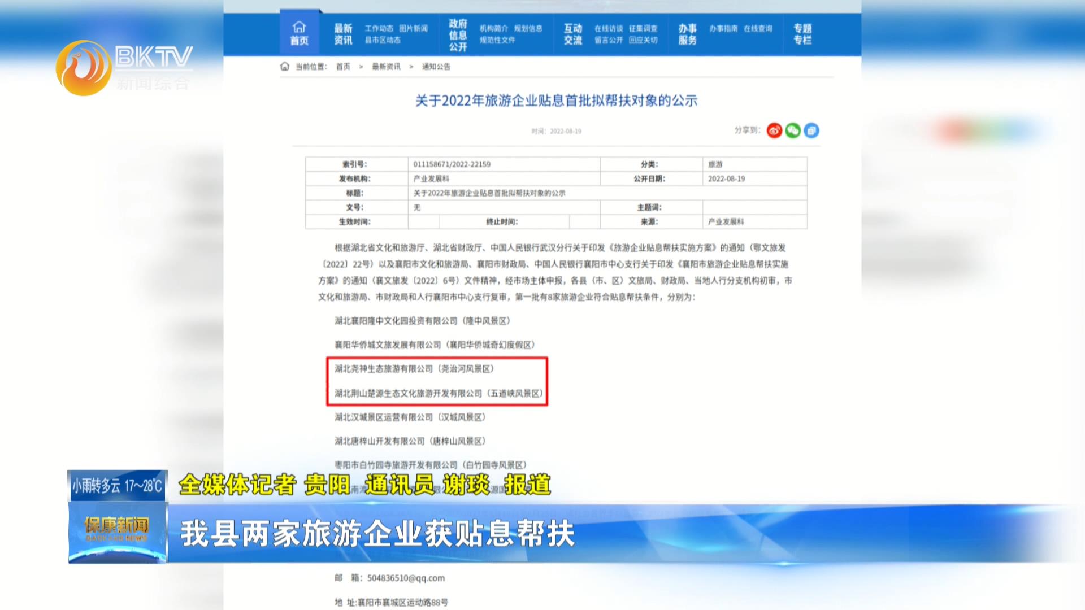Share the notice to Weibo
1085x610 pixels.
[x=774, y=130]
